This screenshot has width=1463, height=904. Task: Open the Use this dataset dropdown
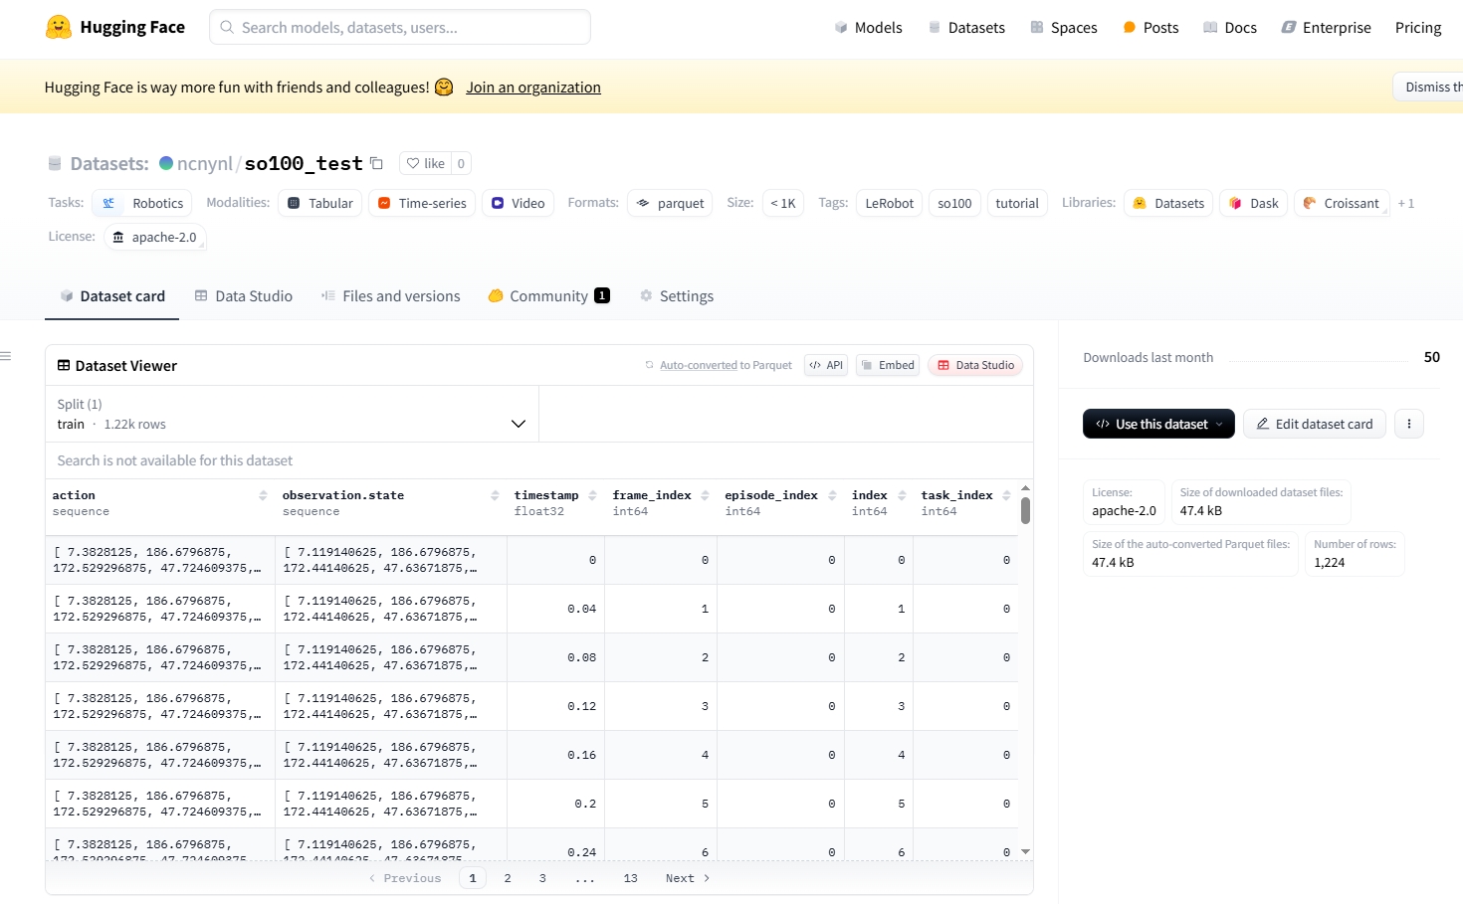[1158, 424]
